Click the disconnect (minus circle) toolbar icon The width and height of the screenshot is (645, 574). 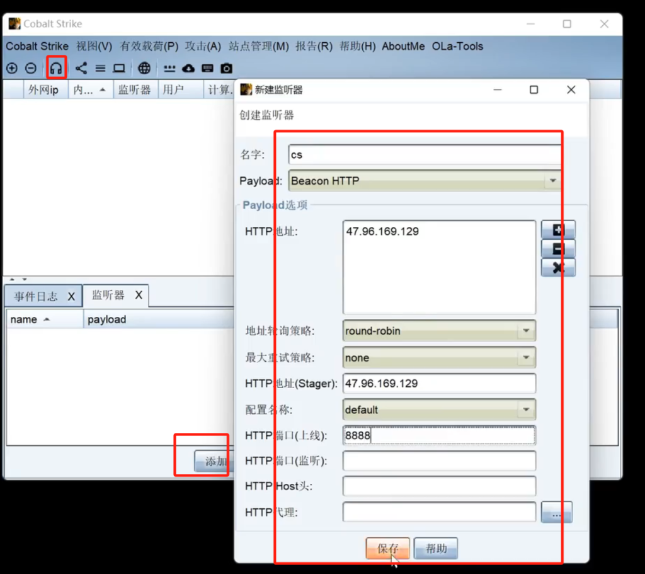coord(31,68)
